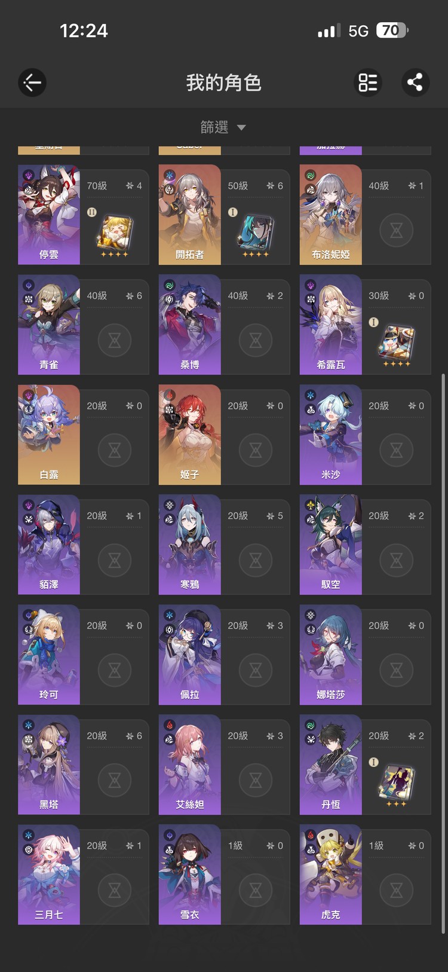Open 姬子 character card

[x=224, y=435]
